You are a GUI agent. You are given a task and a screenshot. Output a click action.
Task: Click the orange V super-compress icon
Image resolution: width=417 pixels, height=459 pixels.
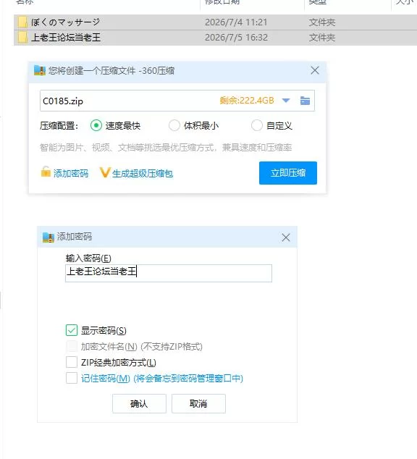(x=105, y=172)
